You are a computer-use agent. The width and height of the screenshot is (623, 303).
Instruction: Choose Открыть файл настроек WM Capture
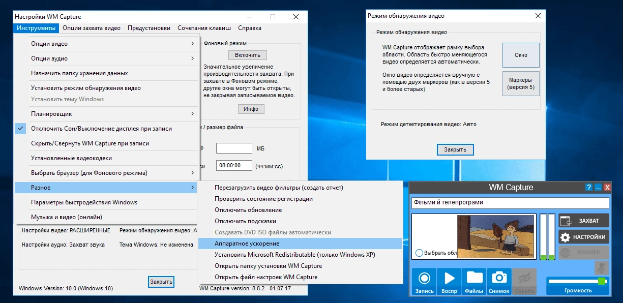[300, 277]
